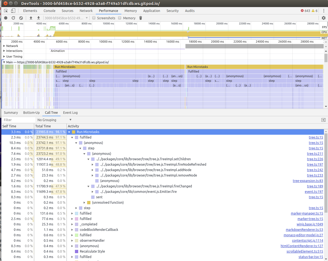Viewport: 328px width, 261px height.
Task: Load profile using upload arrow icon
Action: point(31,18)
